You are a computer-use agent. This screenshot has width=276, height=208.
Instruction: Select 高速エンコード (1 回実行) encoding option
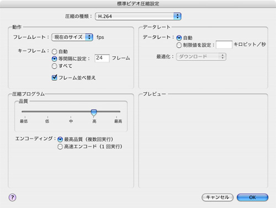(x=60, y=147)
